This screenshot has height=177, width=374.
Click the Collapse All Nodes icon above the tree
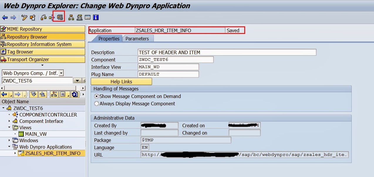tap(42, 94)
